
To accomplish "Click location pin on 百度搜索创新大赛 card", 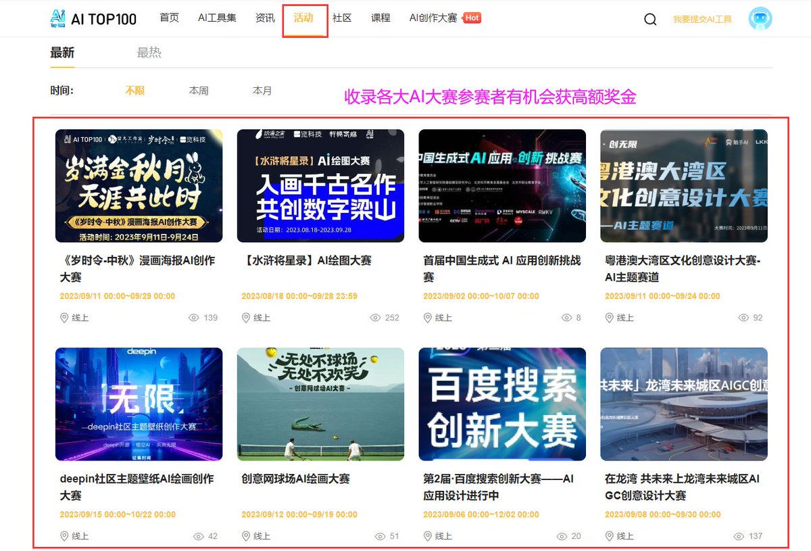I will pyautogui.click(x=428, y=536).
